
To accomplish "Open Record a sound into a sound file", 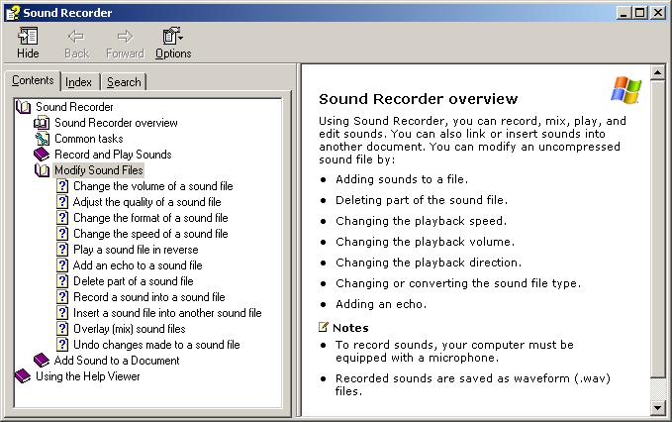I will 149,297.
